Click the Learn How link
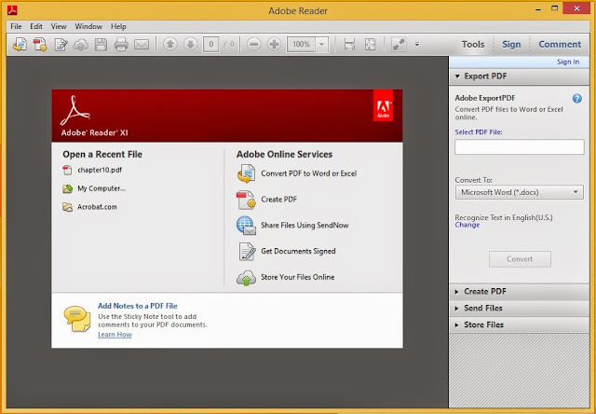Screen dimensions: 596x414 point(115,335)
